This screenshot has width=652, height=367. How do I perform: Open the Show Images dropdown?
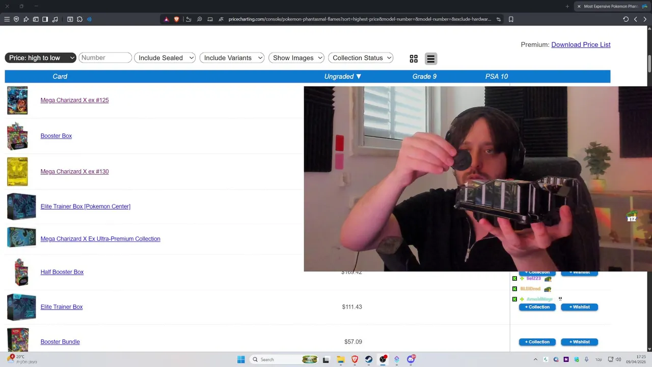click(x=296, y=58)
